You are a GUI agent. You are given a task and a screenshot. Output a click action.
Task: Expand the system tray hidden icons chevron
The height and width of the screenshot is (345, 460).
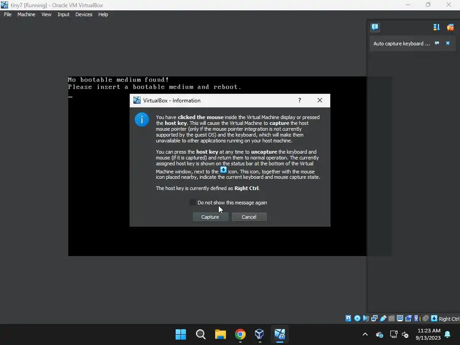point(365,334)
